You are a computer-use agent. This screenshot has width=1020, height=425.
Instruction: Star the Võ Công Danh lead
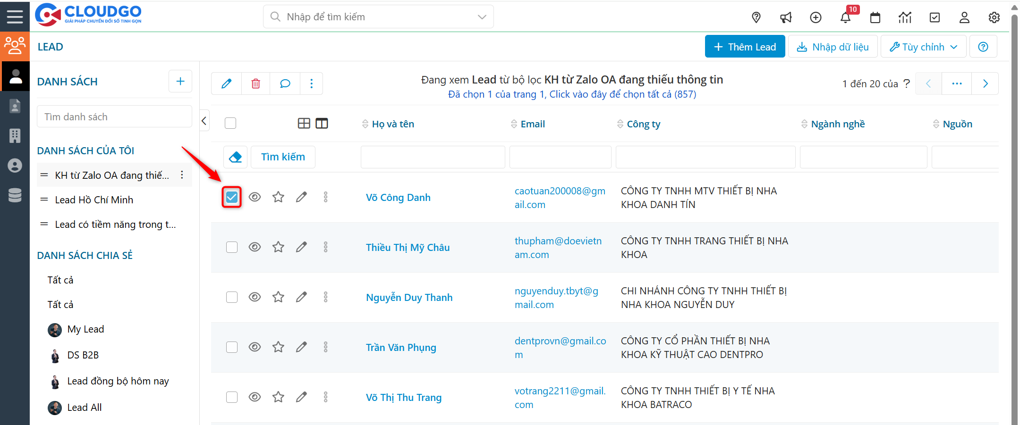pyautogui.click(x=278, y=197)
